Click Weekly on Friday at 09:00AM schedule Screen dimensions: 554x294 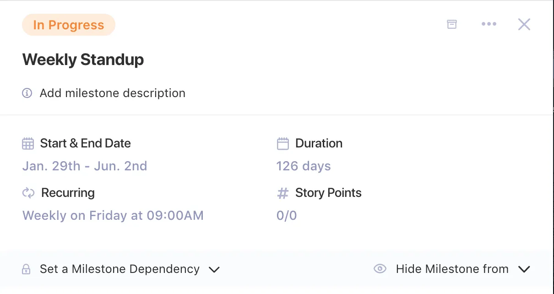113,215
